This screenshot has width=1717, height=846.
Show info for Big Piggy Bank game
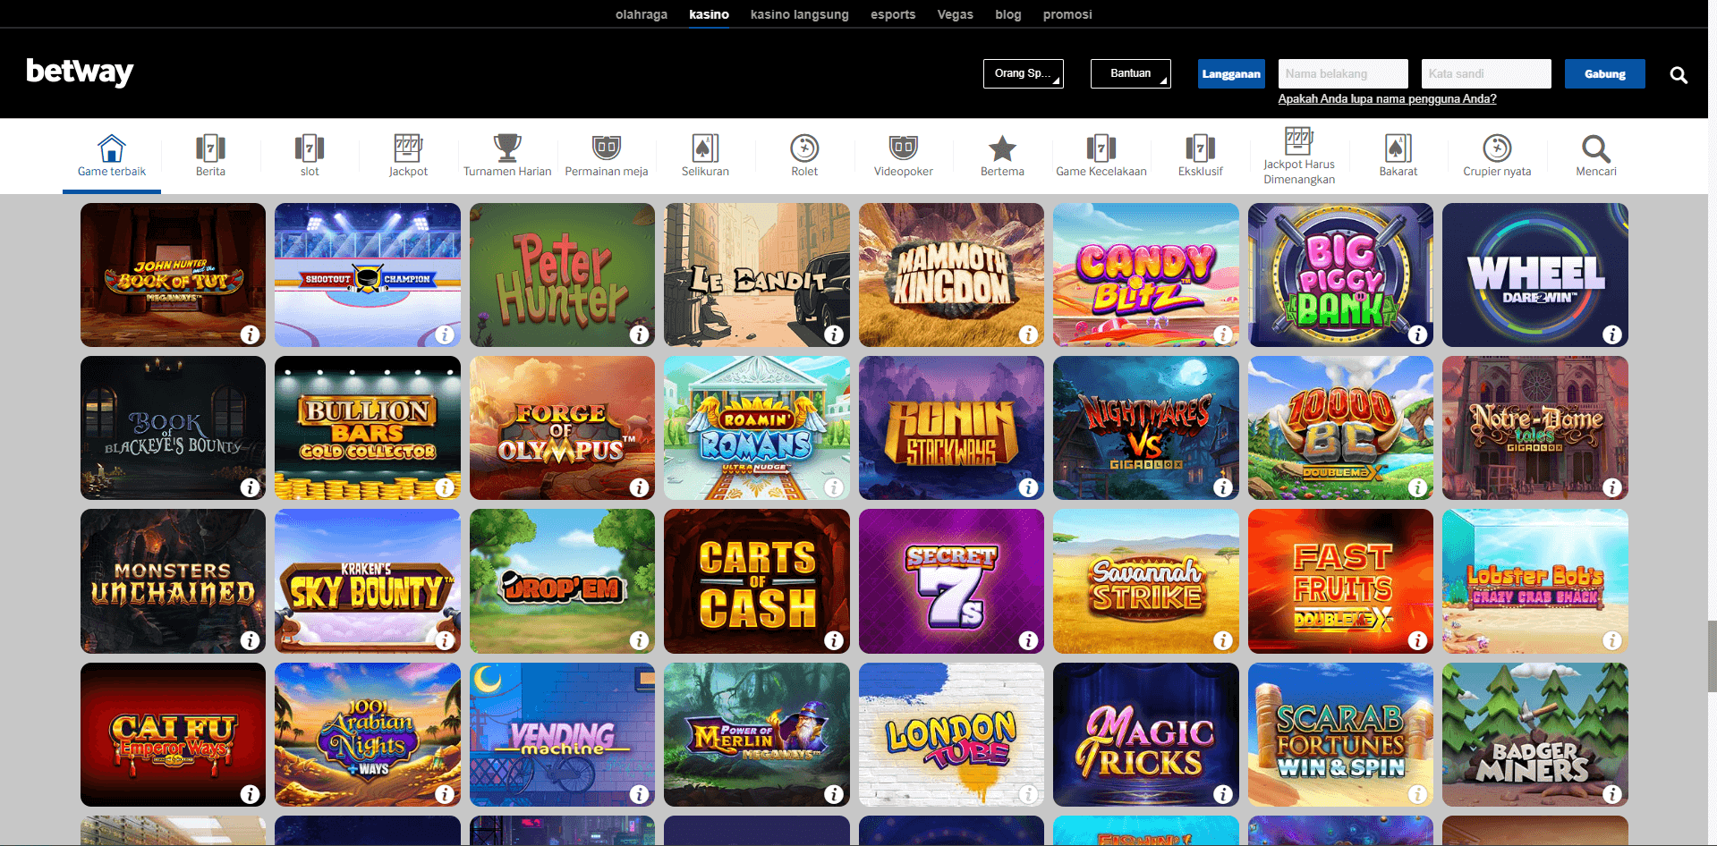click(1418, 334)
